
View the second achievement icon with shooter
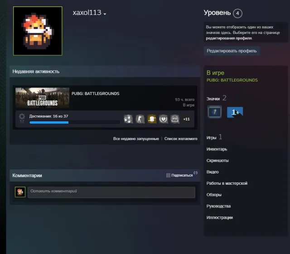pos(140,119)
